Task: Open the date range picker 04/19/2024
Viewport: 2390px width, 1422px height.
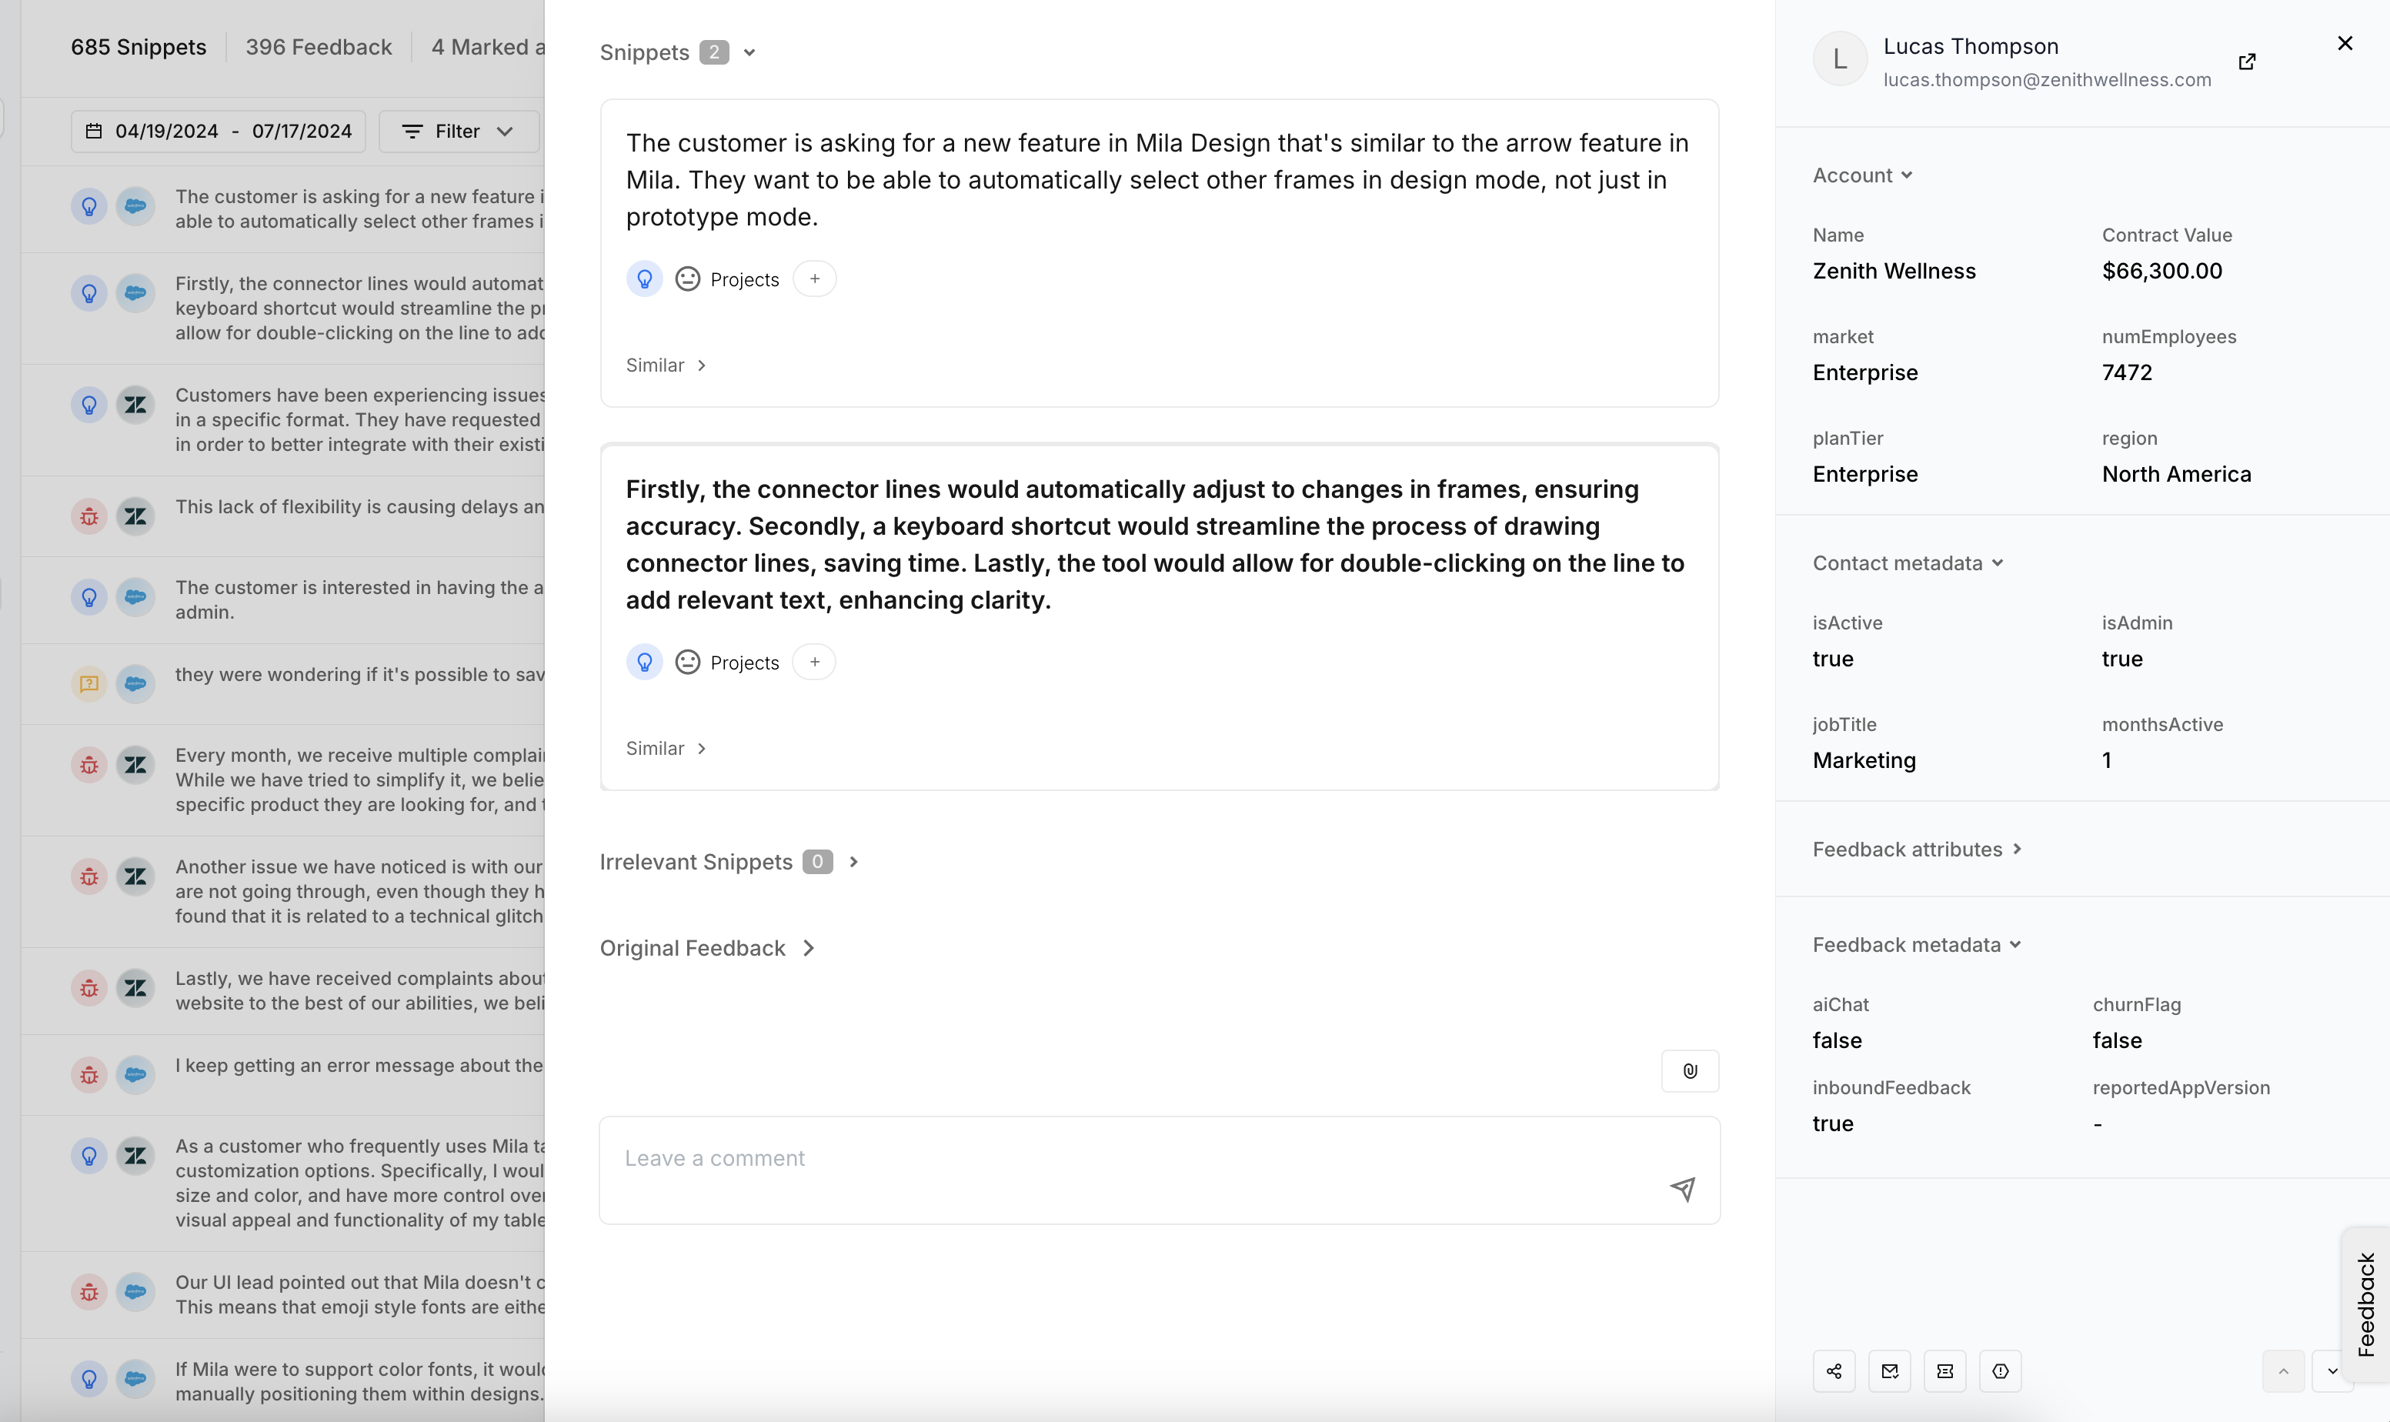Action: click(219, 132)
